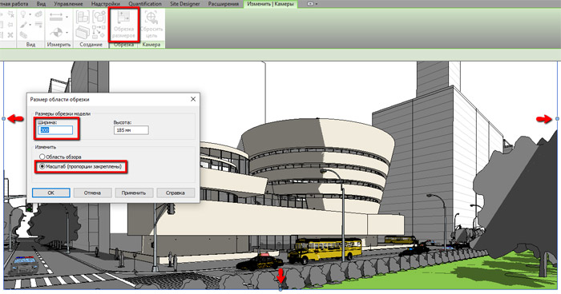Expand dropdown beside the dimension measure tool
The width and height of the screenshot is (561, 294).
coord(67,17)
